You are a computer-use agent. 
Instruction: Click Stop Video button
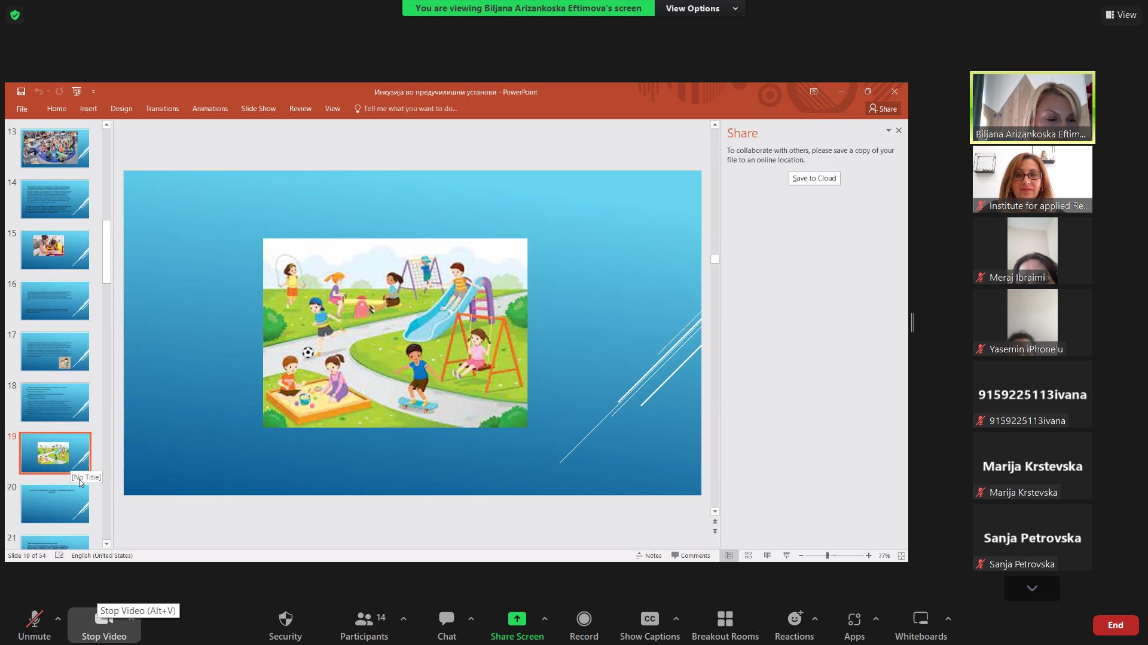104,625
